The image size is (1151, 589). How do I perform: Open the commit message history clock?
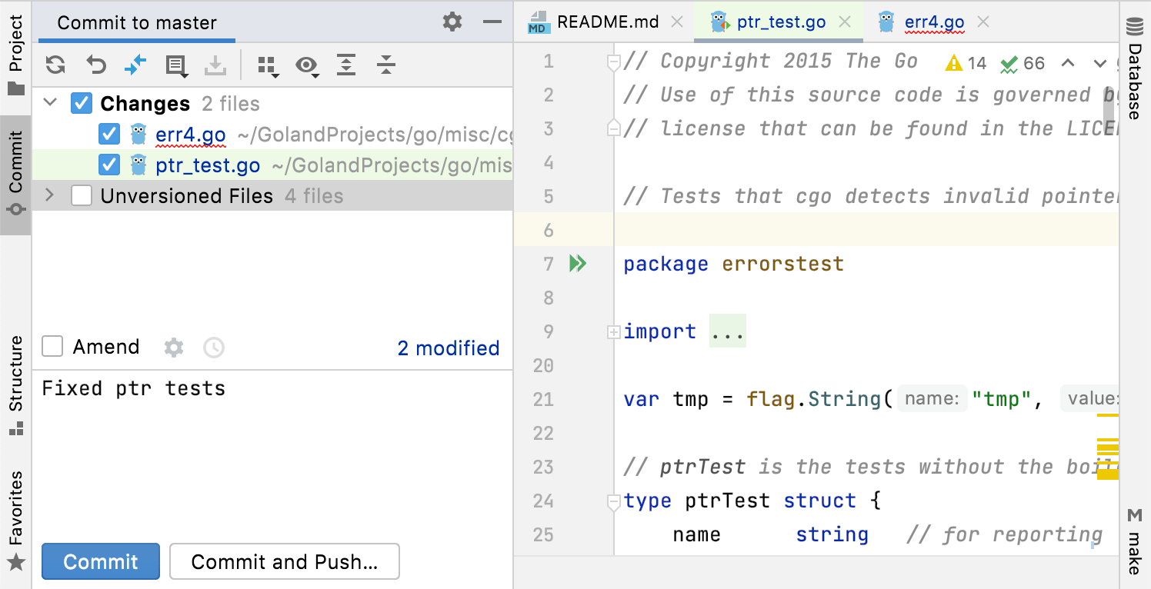213,348
